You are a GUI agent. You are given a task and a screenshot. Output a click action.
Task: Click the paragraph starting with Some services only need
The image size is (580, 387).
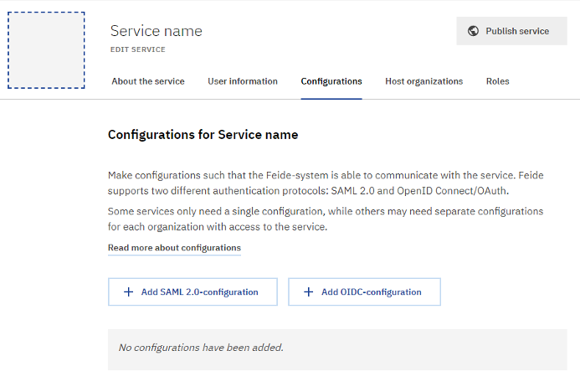(x=326, y=219)
